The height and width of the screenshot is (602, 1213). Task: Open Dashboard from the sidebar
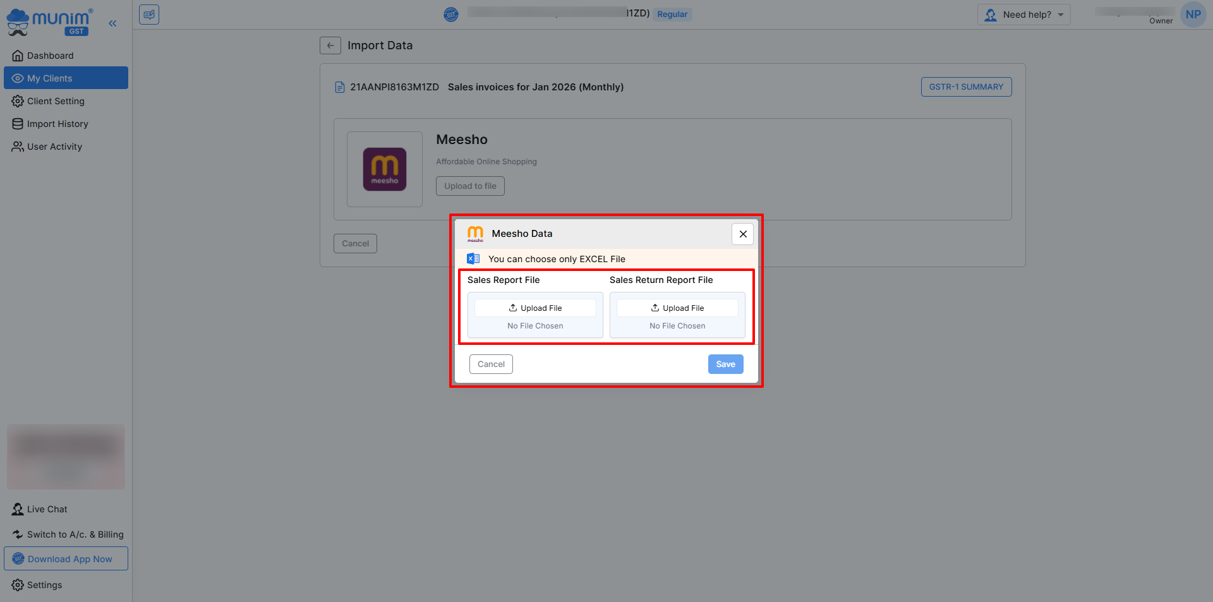[50, 56]
